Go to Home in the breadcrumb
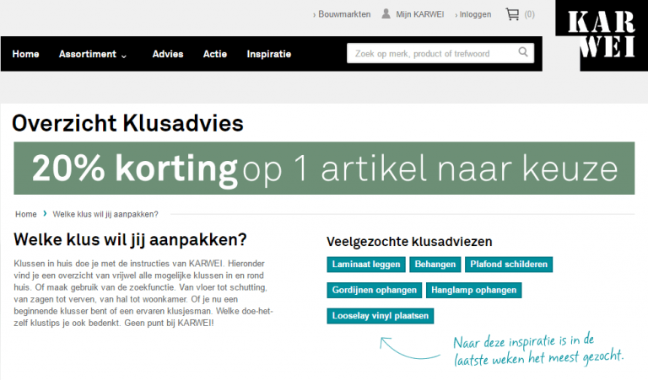Viewport: 648px width, 380px height. [26, 214]
